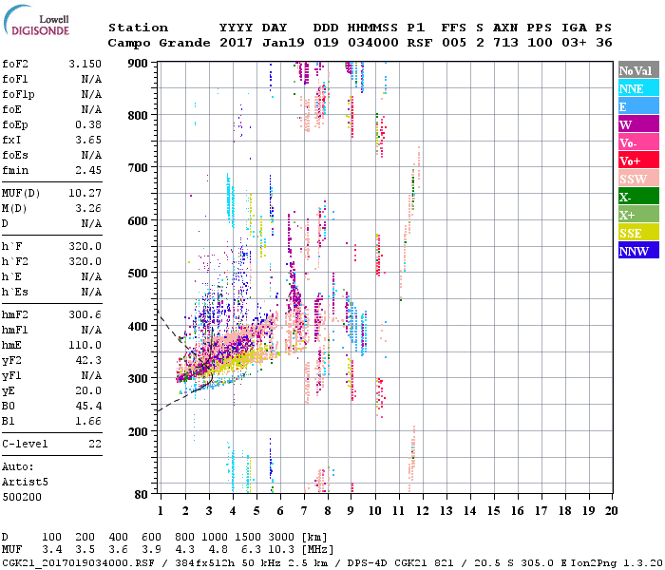Choose the SSE yellow legend swatch

tap(638, 233)
